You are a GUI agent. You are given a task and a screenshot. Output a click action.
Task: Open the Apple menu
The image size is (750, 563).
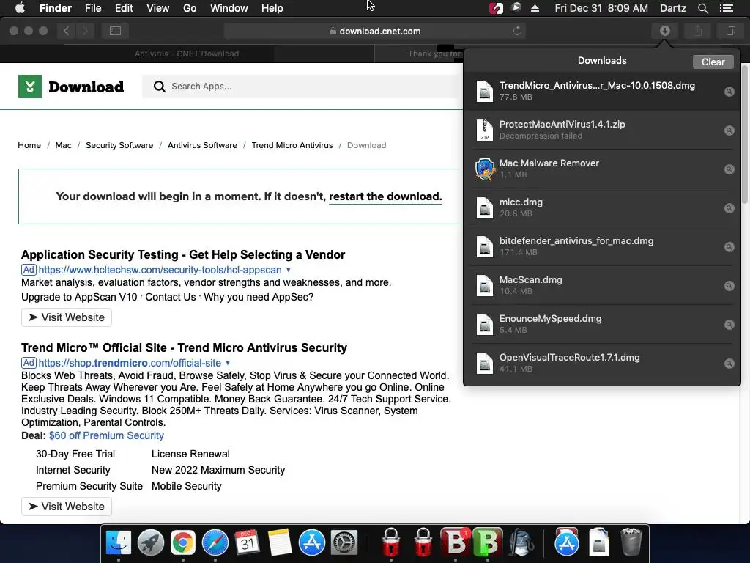click(20, 8)
